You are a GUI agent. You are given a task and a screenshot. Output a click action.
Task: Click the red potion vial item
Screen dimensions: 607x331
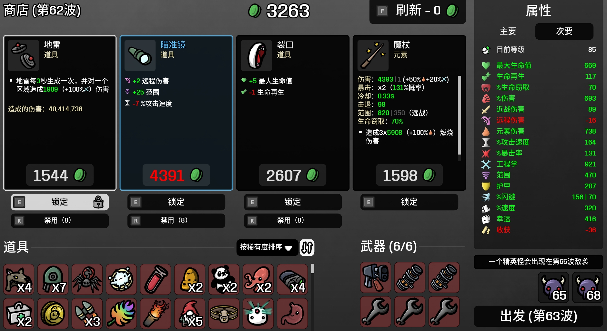click(156, 279)
